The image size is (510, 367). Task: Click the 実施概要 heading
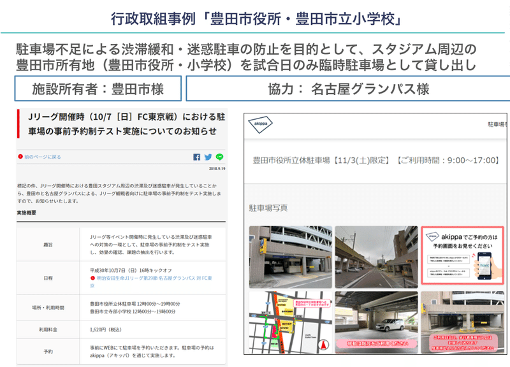pyautogui.click(x=27, y=213)
